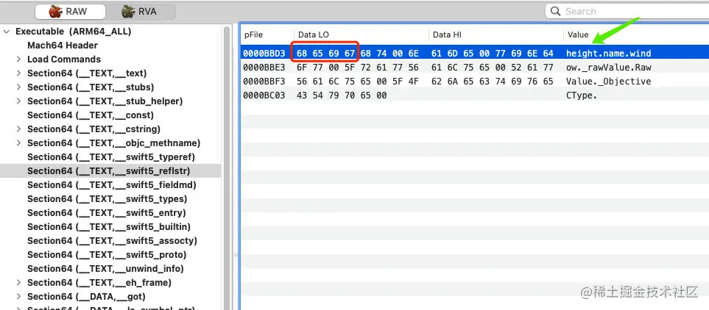The image size is (709, 310).
Task: Click the value 'ow._rawValue.Raw'
Action: pyautogui.click(x=609, y=68)
